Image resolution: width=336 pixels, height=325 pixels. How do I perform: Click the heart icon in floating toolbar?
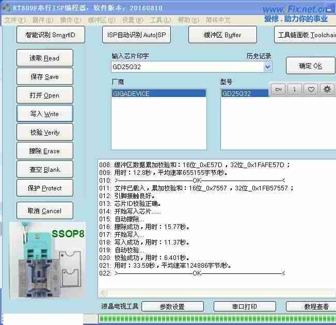click(311, 89)
